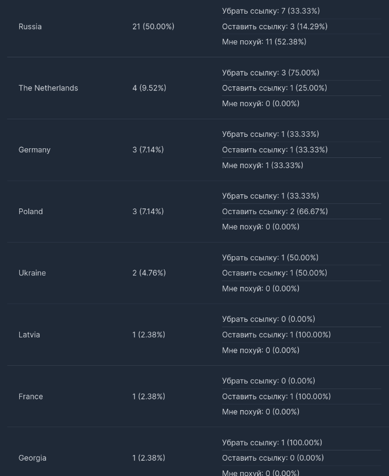Viewport: 389px width, 476px height.
Task: Select Poland's 'Оставить ссылку: 2 (66.67%)' row
Action: click(x=275, y=211)
